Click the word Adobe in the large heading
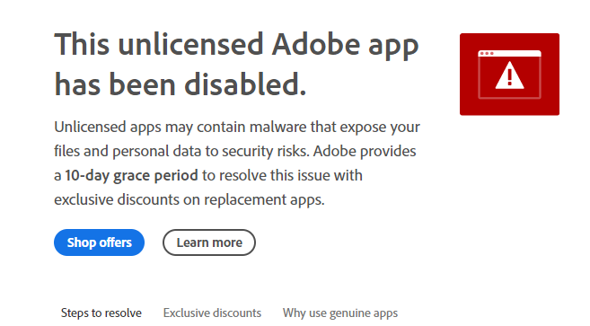The image size is (590, 326). 316,44
